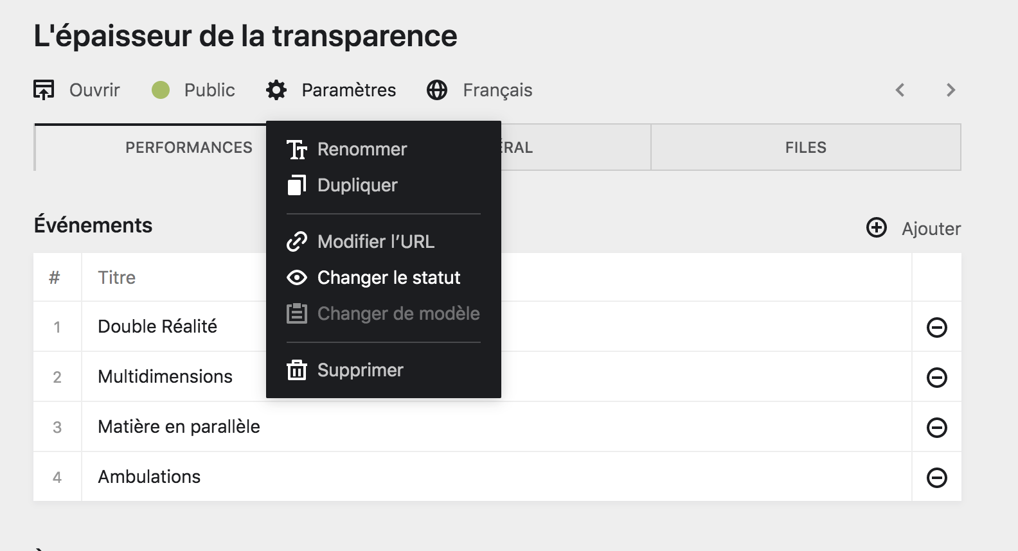Select the Renommer text icon
1018x551 pixels.
[296, 149]
